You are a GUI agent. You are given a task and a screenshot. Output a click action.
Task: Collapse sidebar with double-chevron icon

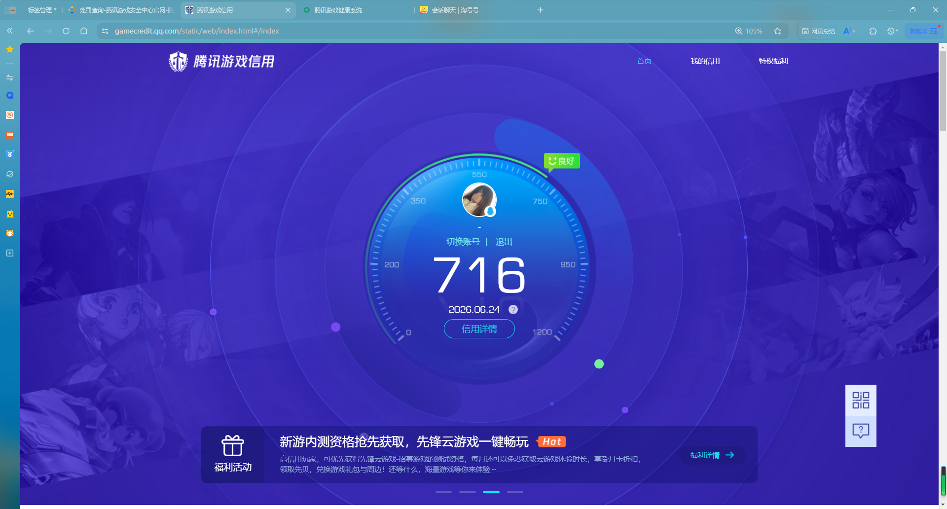(x=9, y=31)
